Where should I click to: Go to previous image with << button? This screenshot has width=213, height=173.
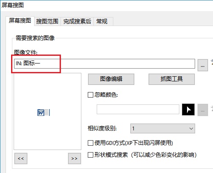pyautogui.click(x=21, y=159)
